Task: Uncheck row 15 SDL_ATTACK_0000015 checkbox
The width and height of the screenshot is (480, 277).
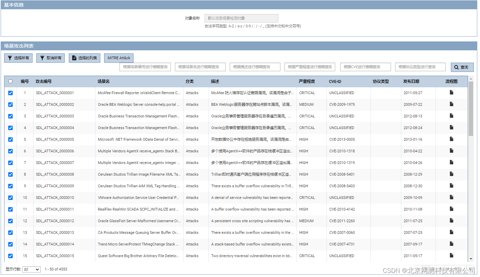Action: coord(10,256)
